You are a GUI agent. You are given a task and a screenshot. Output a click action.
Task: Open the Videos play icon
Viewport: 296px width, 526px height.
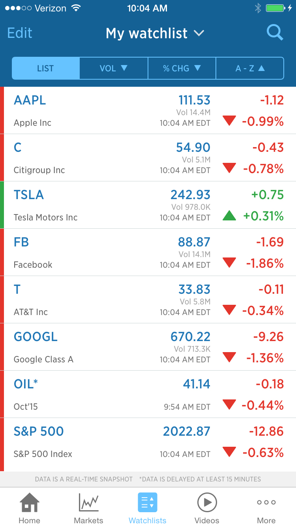(207, 503)
